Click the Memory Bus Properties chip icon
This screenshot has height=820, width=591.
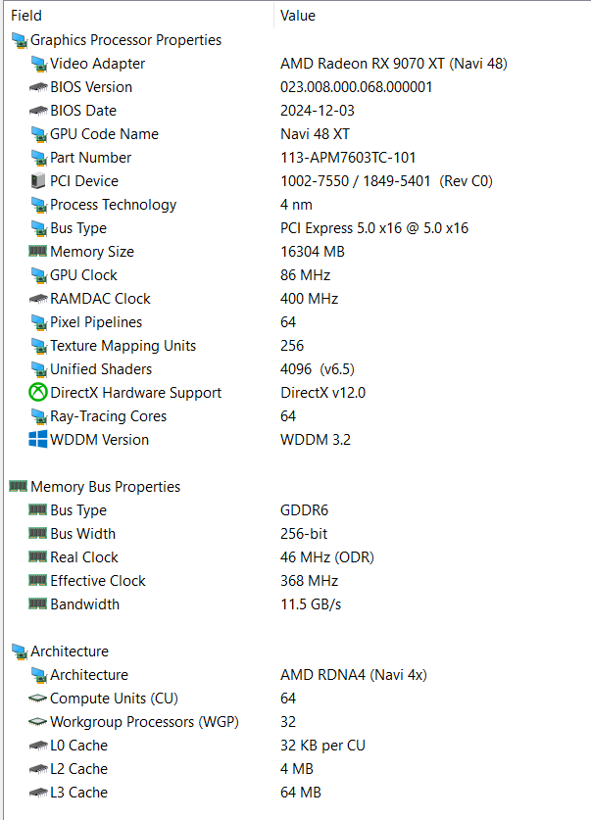pyautogui.click(x=19, y=487)
